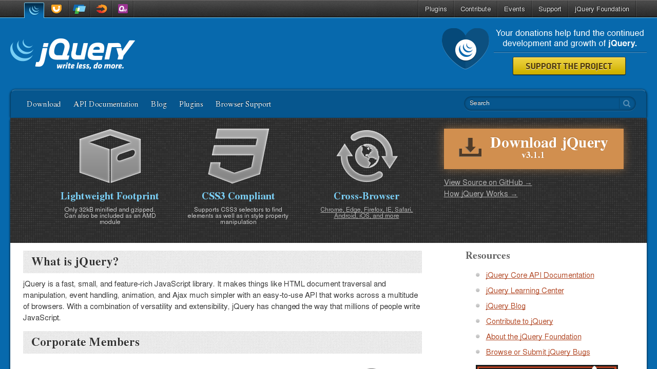Viewport: 657px width, 369px height.
Task: Click the Resources heading
Action: tap(488, 256)
